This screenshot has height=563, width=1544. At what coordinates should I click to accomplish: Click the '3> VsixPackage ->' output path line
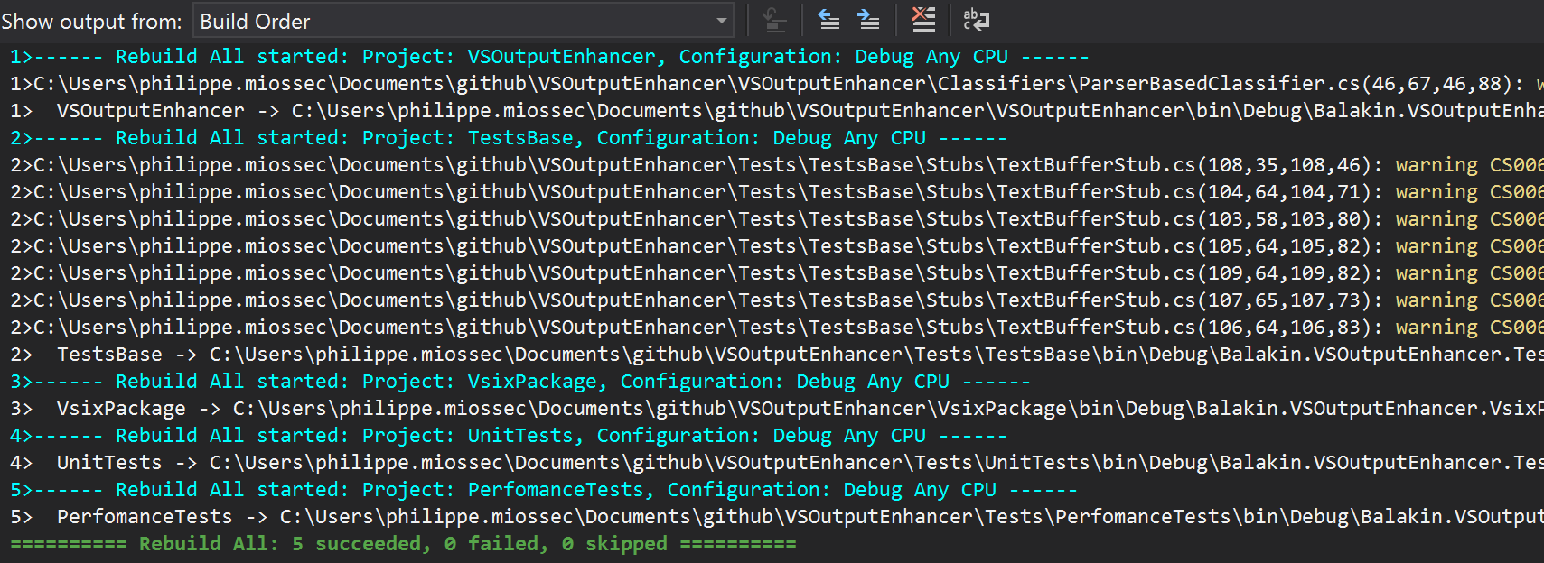(776, 409)
